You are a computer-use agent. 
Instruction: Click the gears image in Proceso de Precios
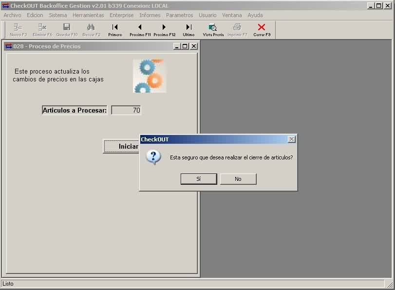click(x=150, y=76)
